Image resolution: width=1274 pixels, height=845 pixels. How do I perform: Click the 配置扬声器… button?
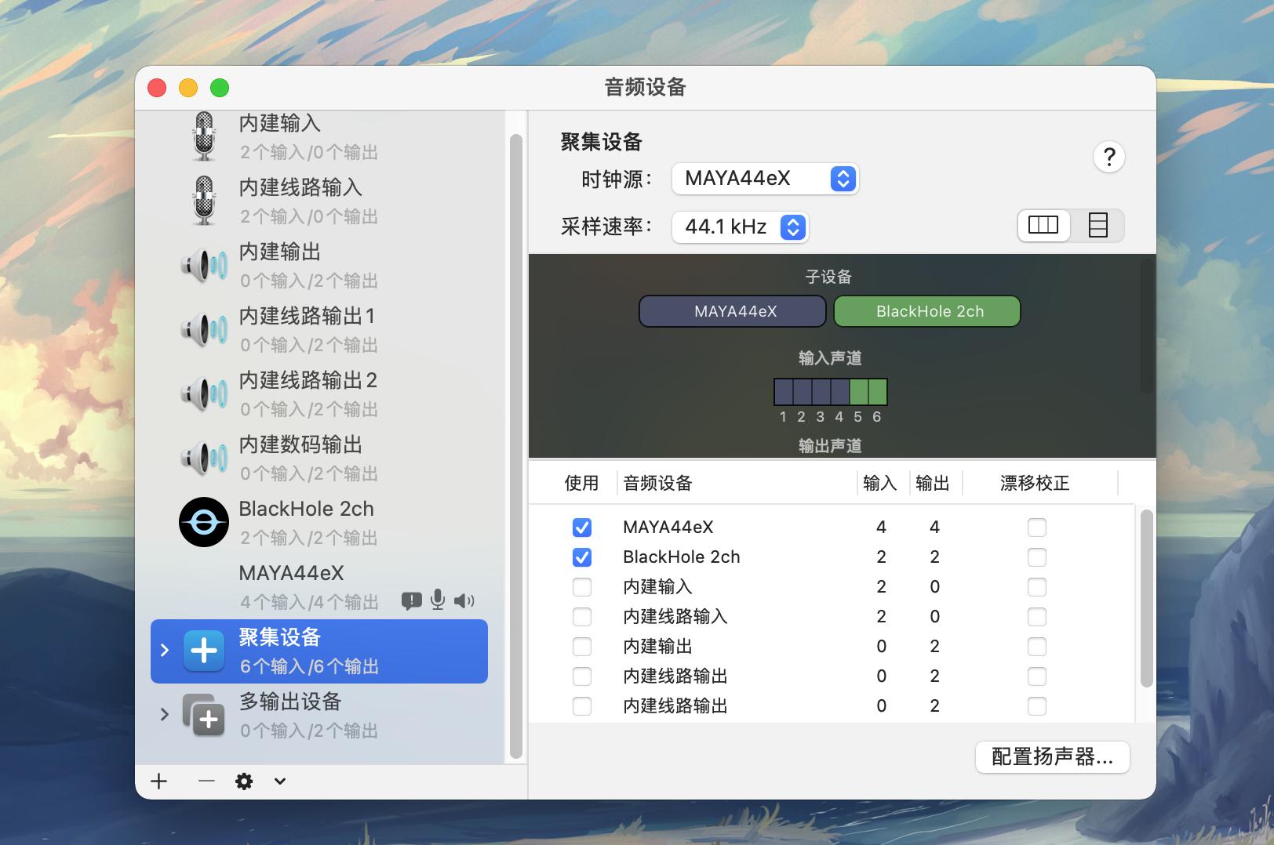tap(1052, 756)
